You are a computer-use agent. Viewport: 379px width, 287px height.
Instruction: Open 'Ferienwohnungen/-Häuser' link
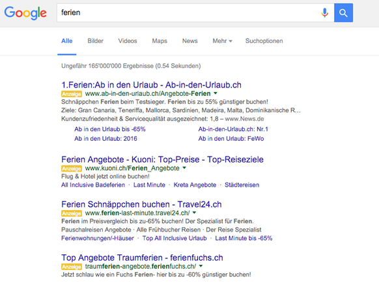pyautogui.click(x=98, y=238)
